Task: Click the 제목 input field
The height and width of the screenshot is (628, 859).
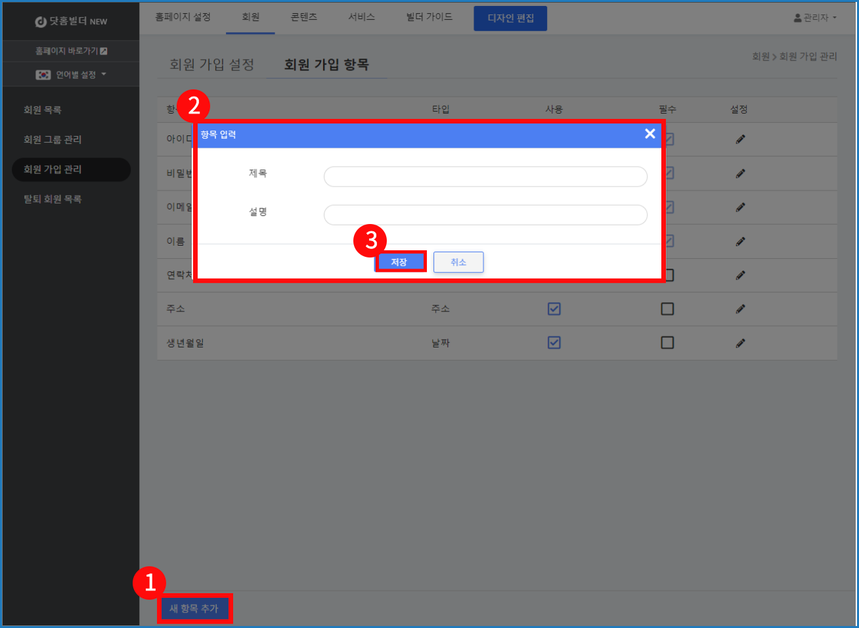Action: 485,177
